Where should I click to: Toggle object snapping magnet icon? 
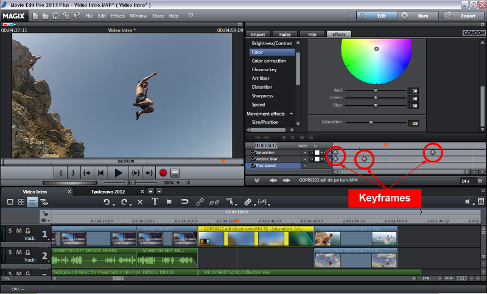185,202
